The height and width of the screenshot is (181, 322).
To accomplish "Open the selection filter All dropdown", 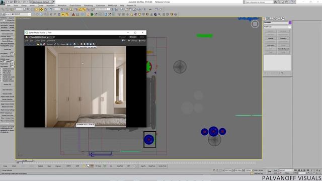I will [18, 10].
